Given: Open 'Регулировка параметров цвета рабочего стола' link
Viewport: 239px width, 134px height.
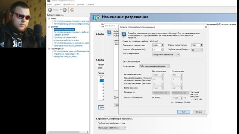Looking at the screenshot, I should tap(71, 32).
